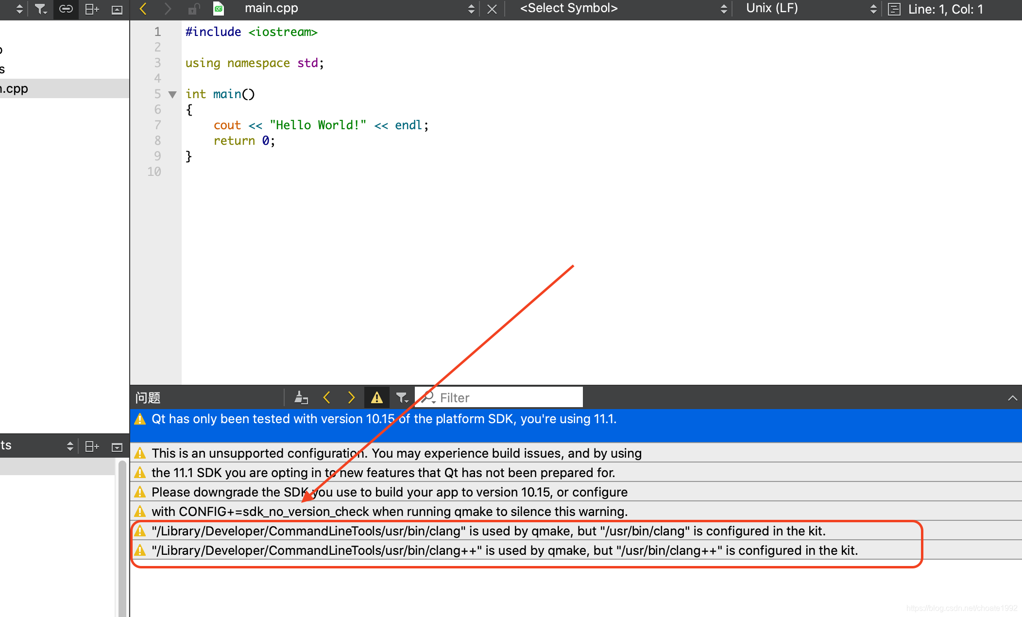Image resolution: width=1022 pixels, height=617 pixels.
Task: Click the sidebar filter tree icon
Action: [40, 9]
